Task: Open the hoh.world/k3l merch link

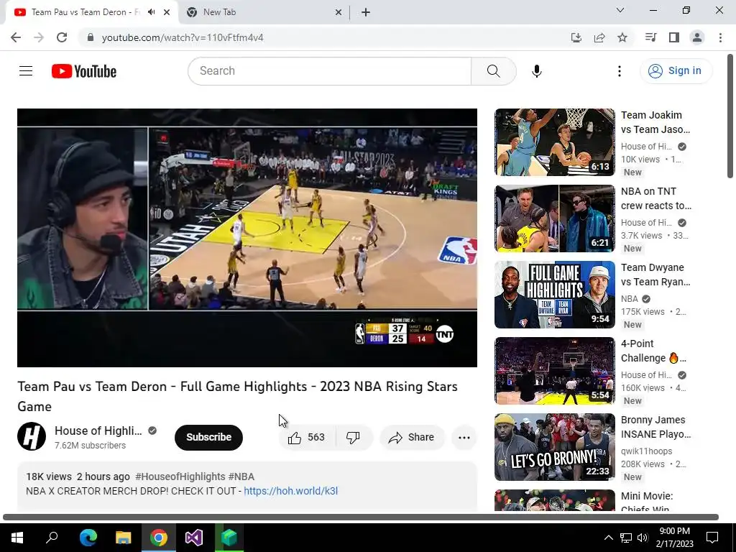Action: (x=290, y=491)
